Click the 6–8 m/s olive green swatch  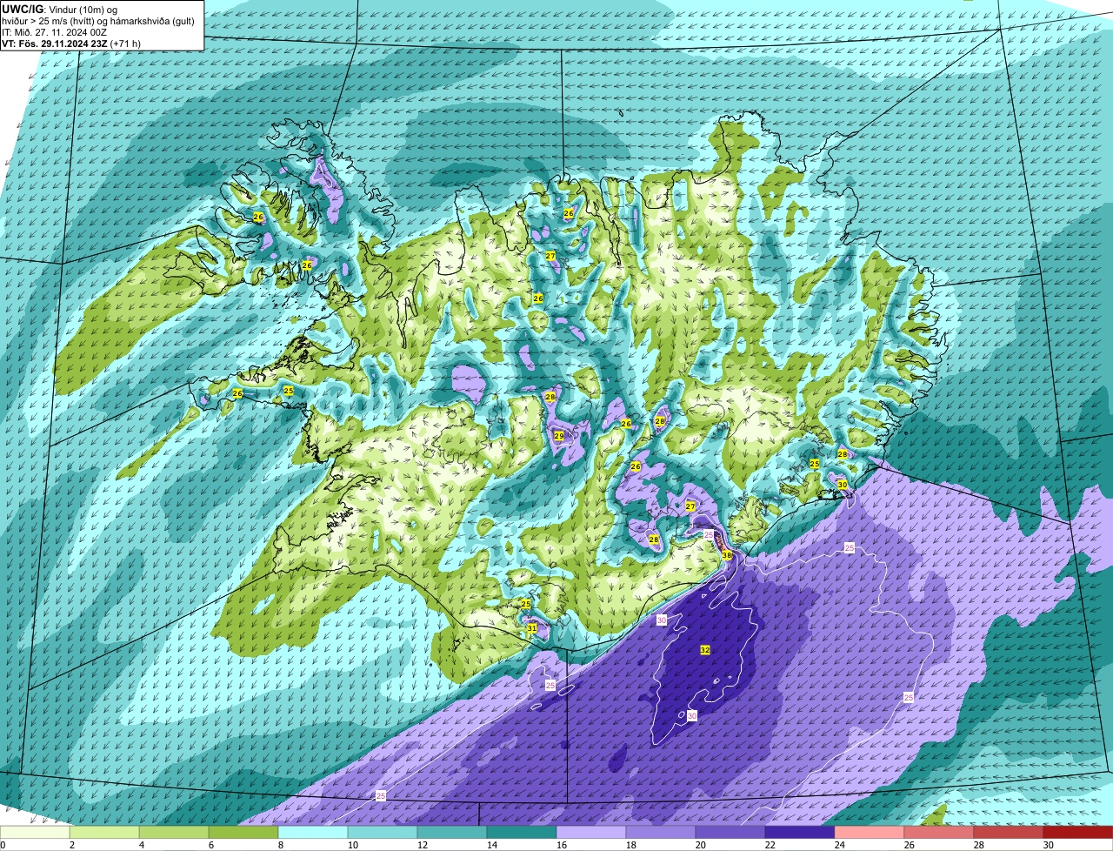243,833
